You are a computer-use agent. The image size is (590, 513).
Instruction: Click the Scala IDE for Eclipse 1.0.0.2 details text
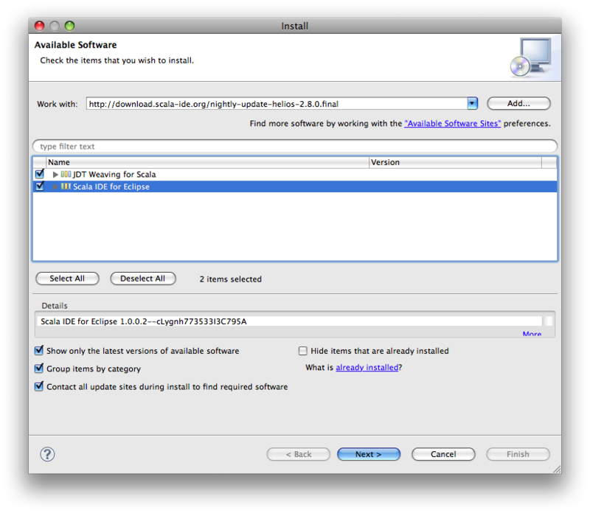143,321
